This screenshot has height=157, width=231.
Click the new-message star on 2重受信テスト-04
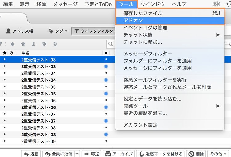[x=106, y=80]
